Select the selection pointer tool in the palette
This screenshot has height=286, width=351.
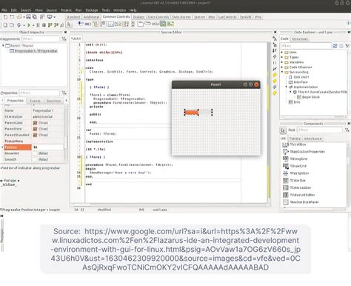[69, 24]
